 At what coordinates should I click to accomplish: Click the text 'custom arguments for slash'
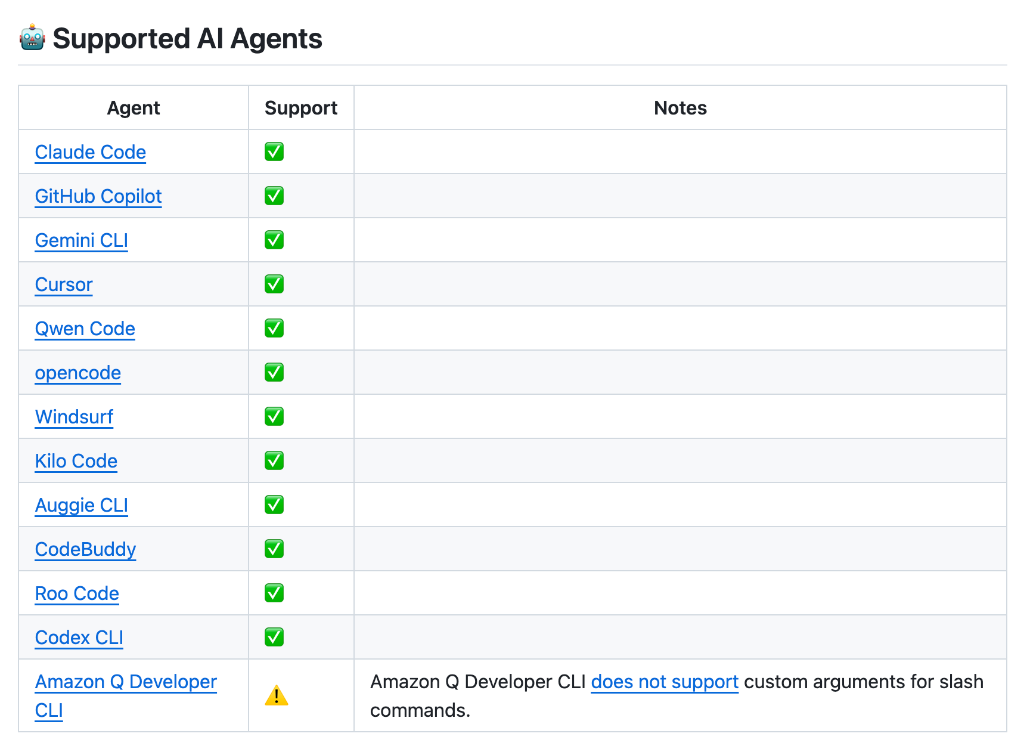point(864,682)
